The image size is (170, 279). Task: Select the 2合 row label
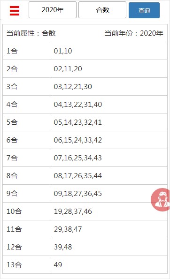point(12,69)
